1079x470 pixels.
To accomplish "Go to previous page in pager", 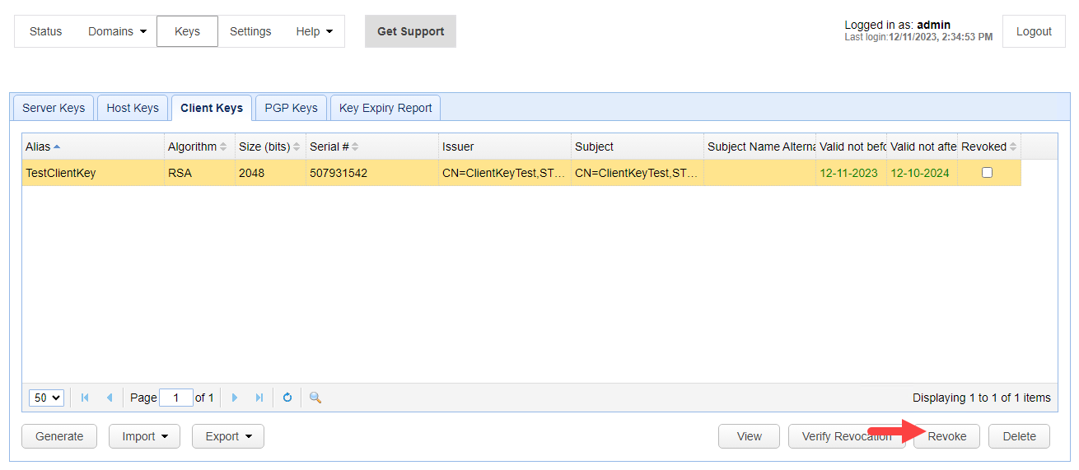I will click(109, 398).
